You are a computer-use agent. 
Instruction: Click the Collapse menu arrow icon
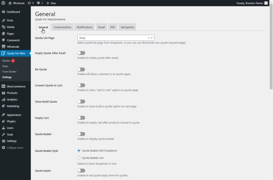click(x=3, y=148)
